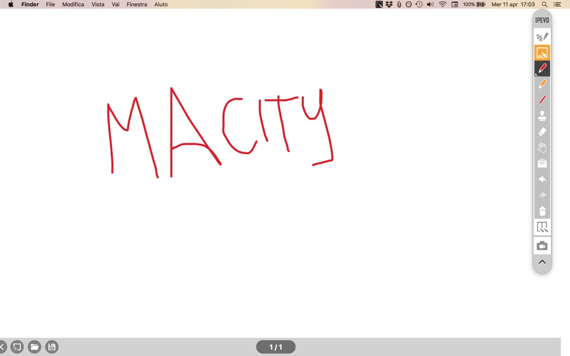Click the 100% battery status
570x356 pixels.
(474, 4)
